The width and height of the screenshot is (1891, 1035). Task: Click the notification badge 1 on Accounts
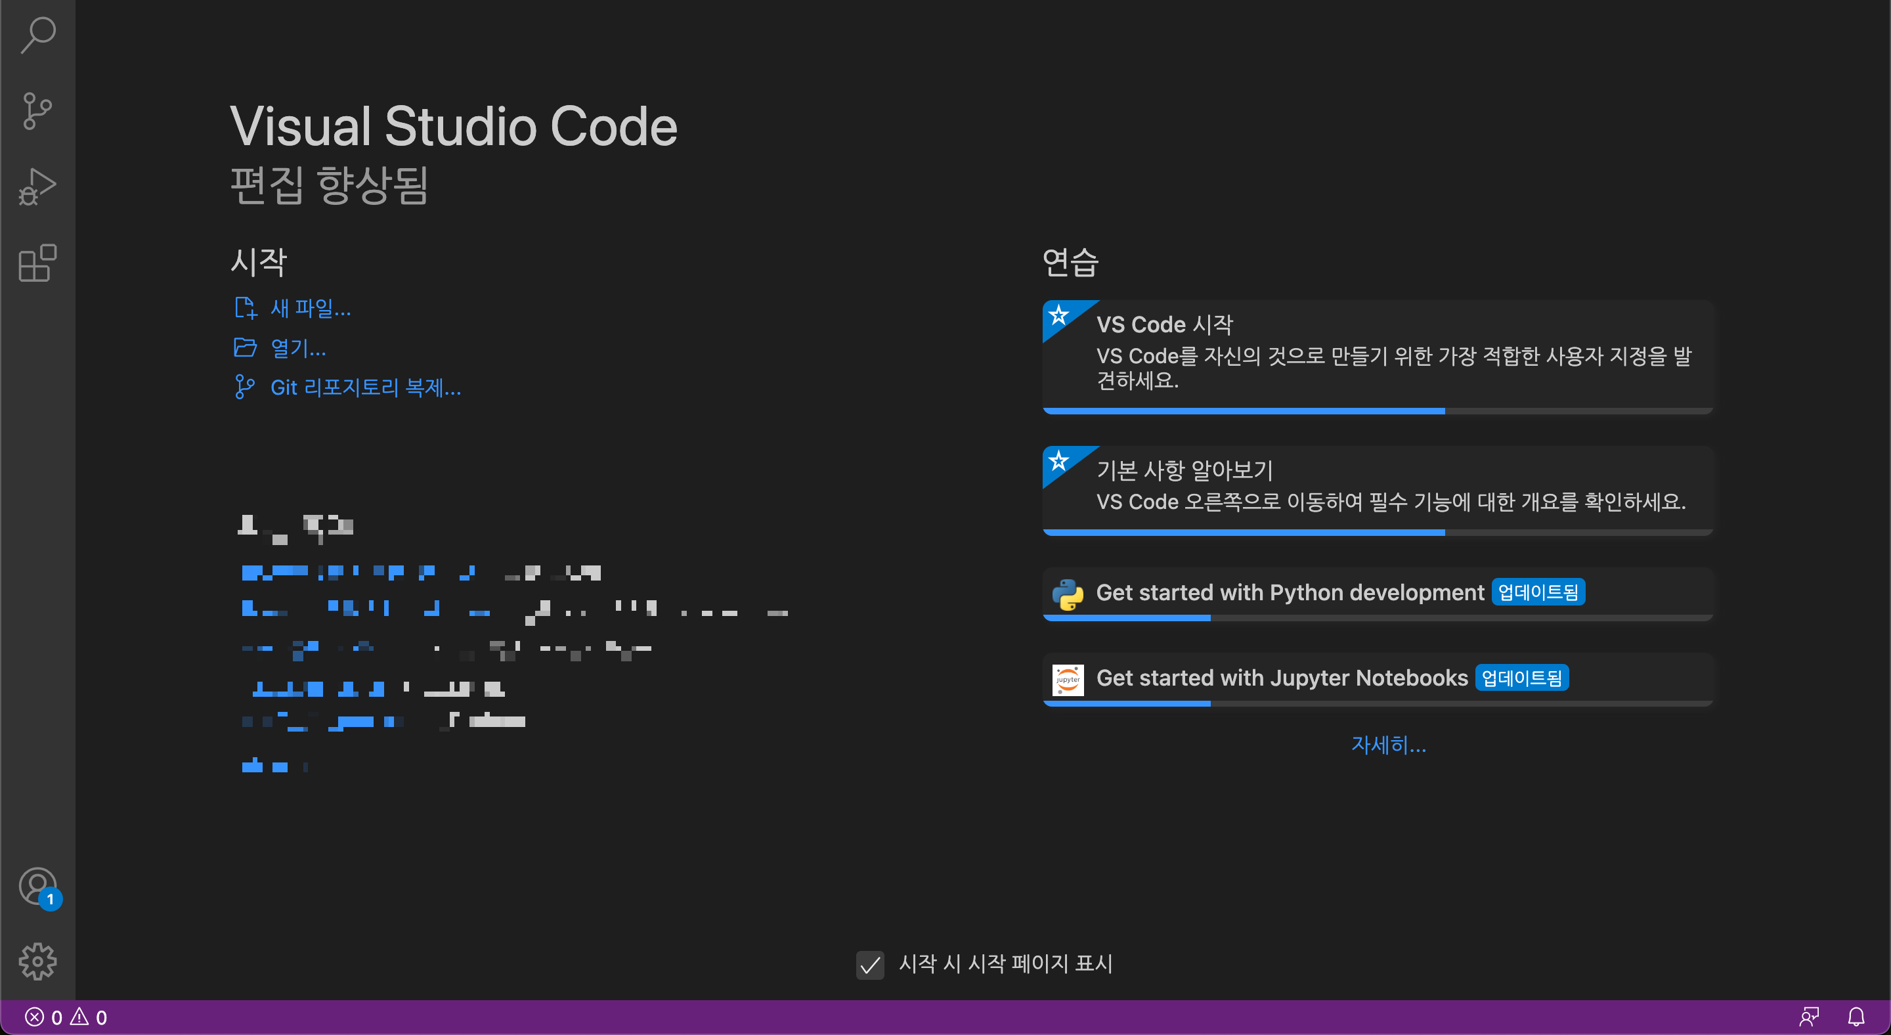coord(50,899)
